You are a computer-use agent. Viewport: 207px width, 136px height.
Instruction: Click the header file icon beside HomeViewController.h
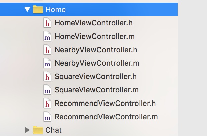(48, 23)
